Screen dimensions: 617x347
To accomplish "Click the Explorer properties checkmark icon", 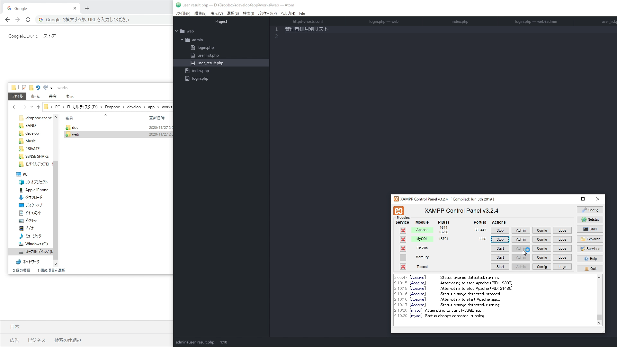I will 24,88.
